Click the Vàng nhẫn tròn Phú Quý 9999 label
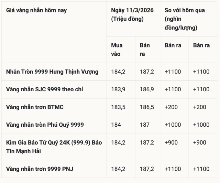 point(45,125)
